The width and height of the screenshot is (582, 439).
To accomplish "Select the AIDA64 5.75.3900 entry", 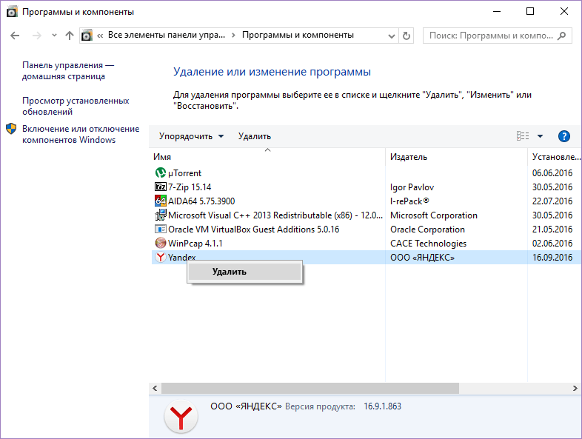I will (x=201, y=201).
